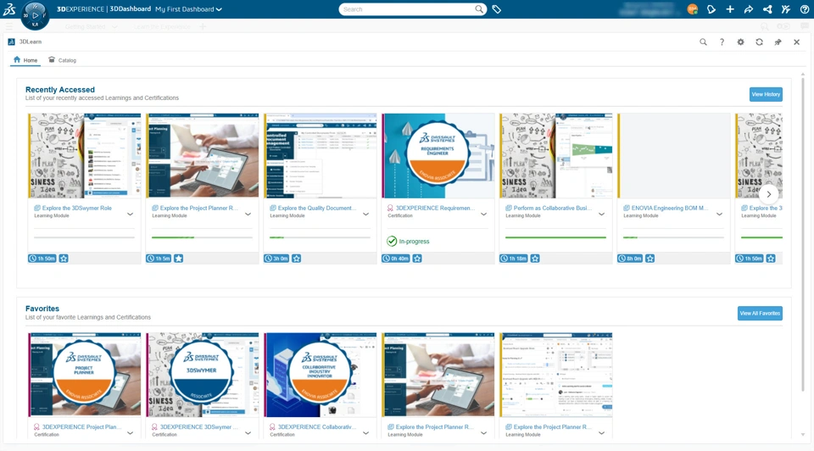Open the 3DLearn settings gear
This screenshot has width=814, height=451.
tap(740, 42)
